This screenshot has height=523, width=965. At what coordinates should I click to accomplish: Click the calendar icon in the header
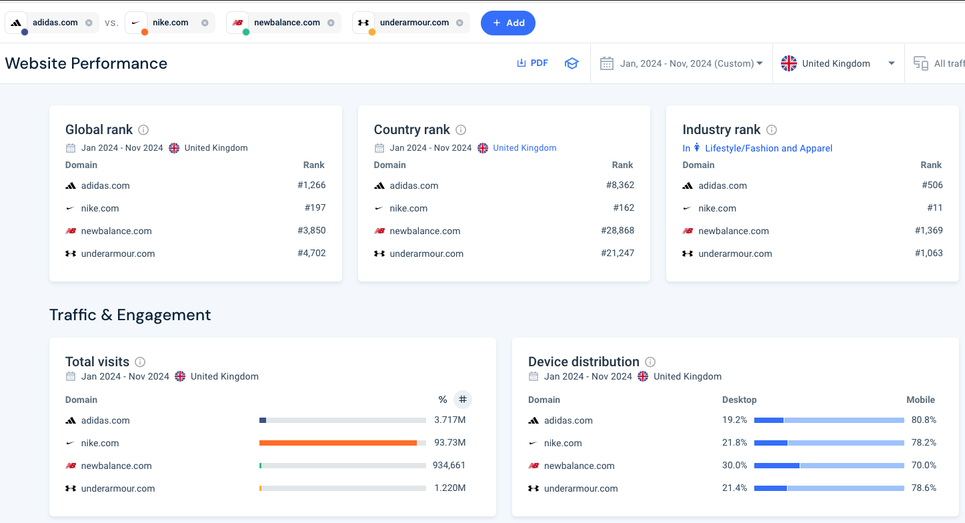tap(606, 63)
